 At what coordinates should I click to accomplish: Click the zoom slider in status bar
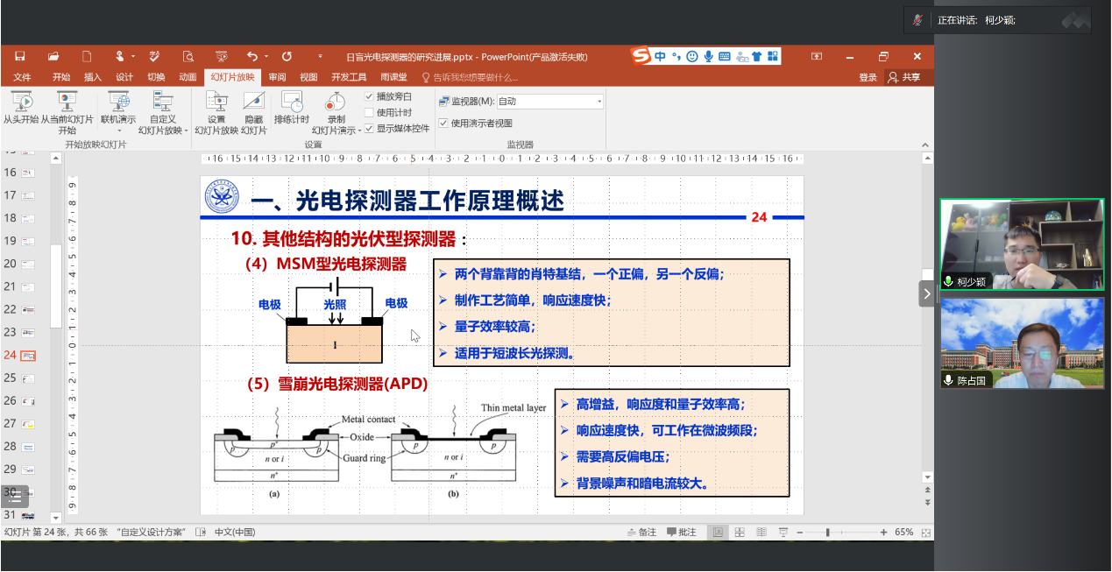pyautogui.click(x=828, y=533)
